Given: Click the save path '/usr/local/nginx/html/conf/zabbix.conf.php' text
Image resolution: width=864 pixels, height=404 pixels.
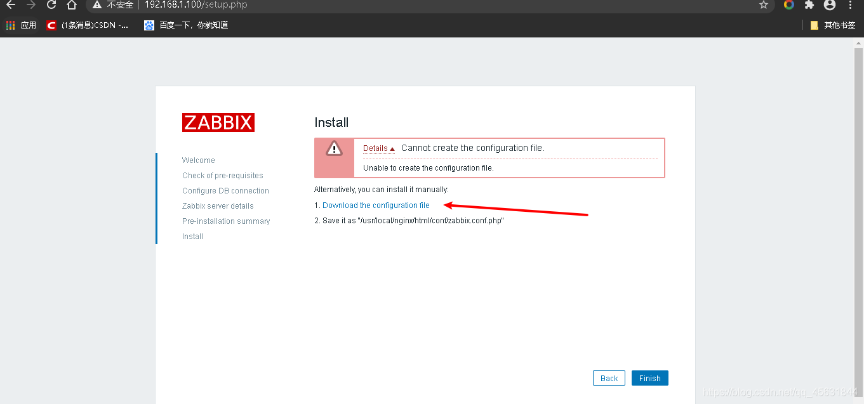Looking at the screenshot, I should click(431, 221).
